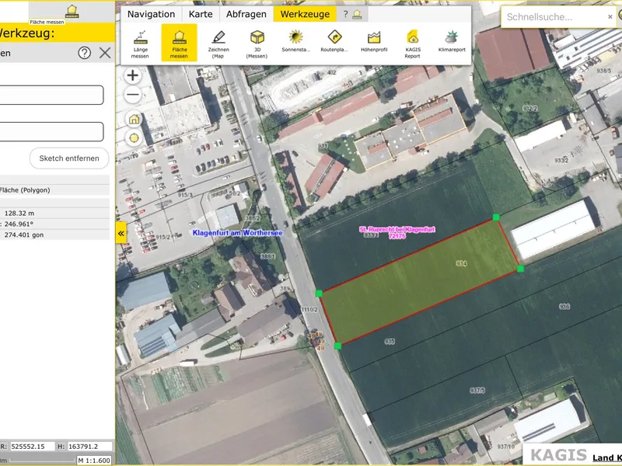Collapse the left tool panel

(x=121, y=233)
